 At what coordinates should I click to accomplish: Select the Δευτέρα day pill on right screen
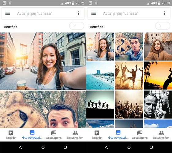click(x=163, y=26)
